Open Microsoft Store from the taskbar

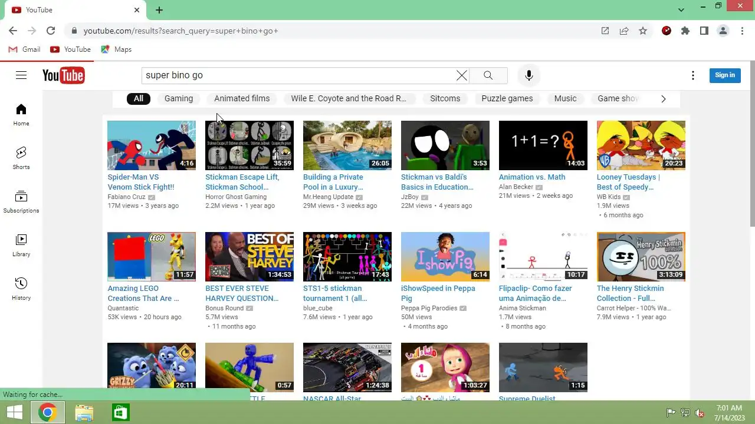coord(120,413)
